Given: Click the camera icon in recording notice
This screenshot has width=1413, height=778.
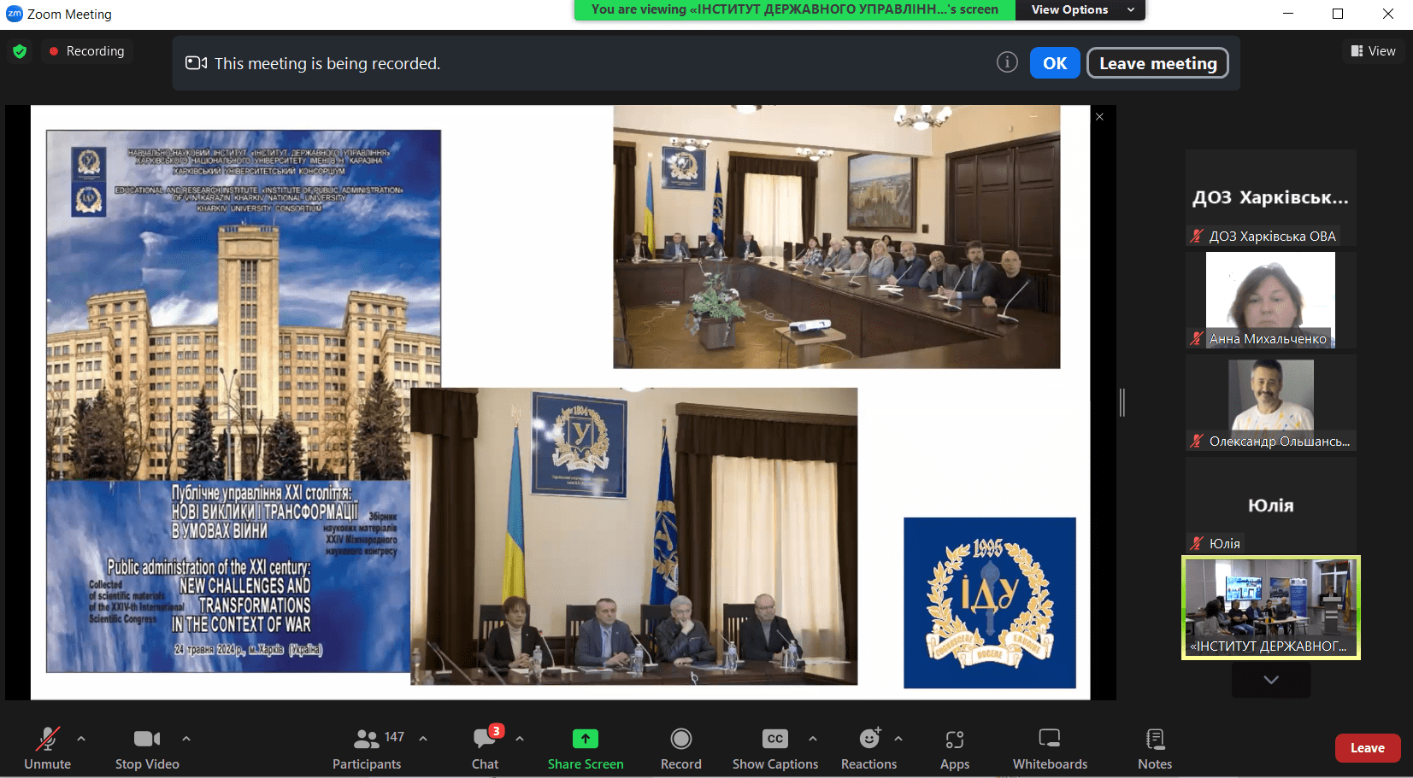Looking at the screenshot, I should [x=197, y=63].
